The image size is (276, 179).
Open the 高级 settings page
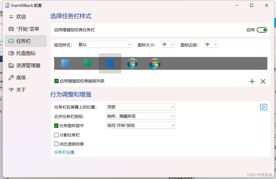[25, 78]
